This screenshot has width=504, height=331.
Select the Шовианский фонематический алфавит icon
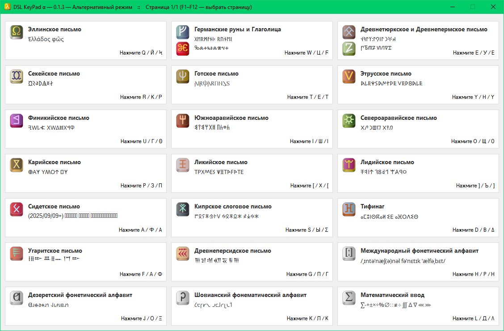click(x=183, y=298)
